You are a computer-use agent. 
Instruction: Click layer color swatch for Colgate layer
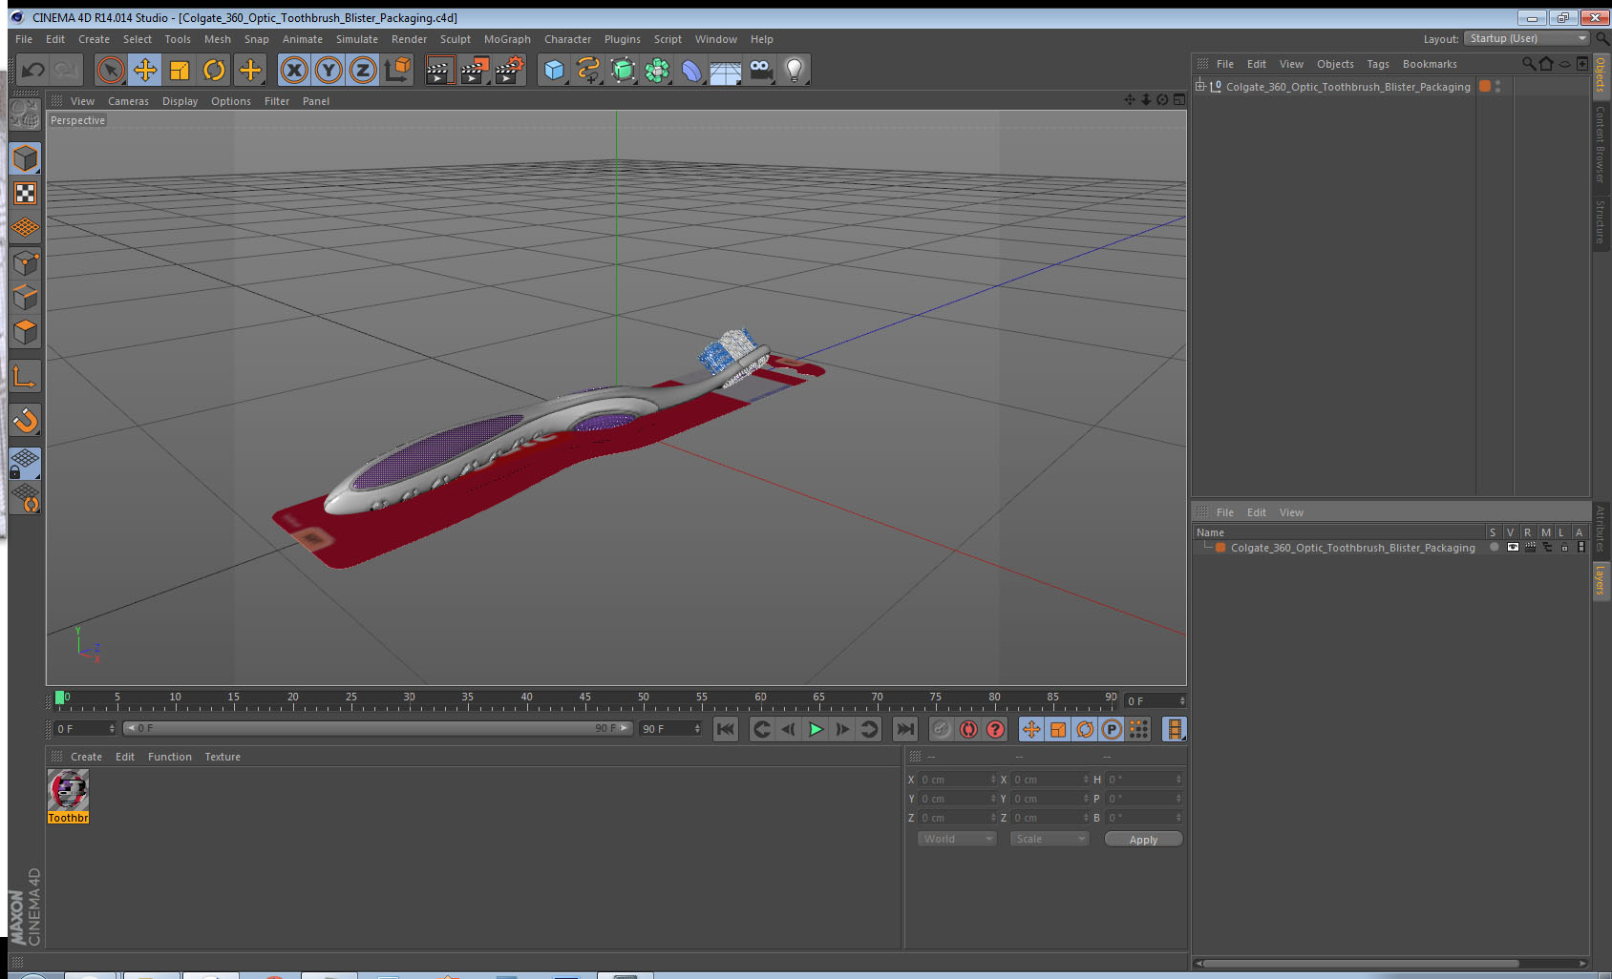pos(1220,548)
